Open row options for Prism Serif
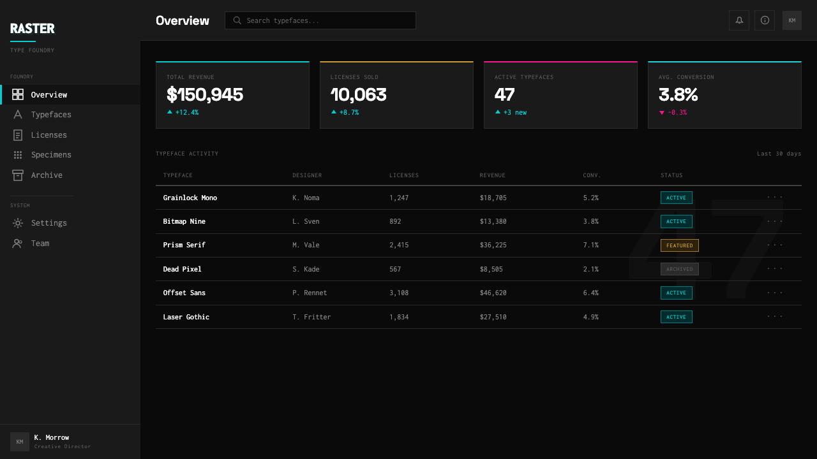Viewport: 817px width, 459px height. tap(775, 245)
